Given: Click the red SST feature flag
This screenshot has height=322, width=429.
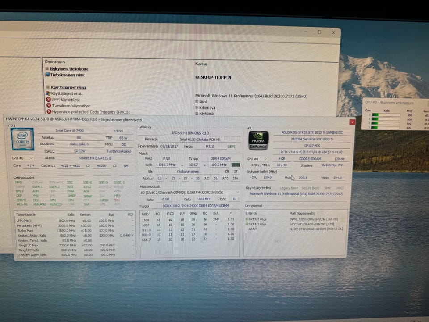Looking at the screenshot, I should pos(117,200).
